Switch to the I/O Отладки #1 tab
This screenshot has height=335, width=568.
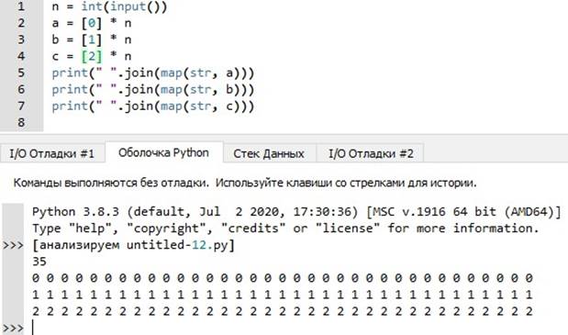click(x=52, y=153)
